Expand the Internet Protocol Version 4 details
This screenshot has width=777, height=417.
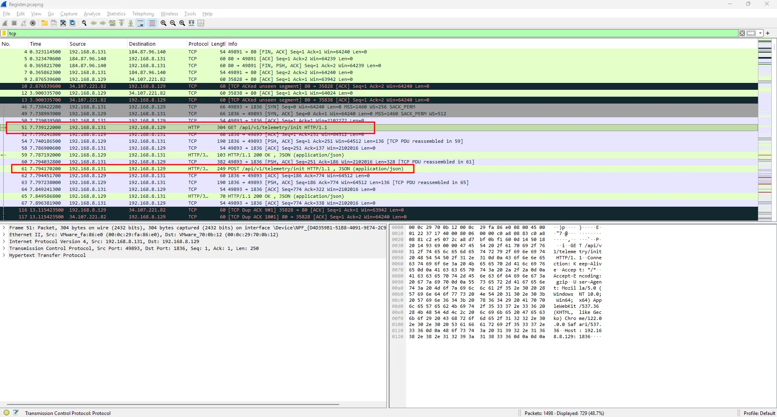(x=4, y=241)
